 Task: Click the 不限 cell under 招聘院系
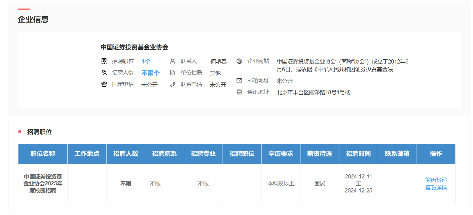tap(155, 183)
